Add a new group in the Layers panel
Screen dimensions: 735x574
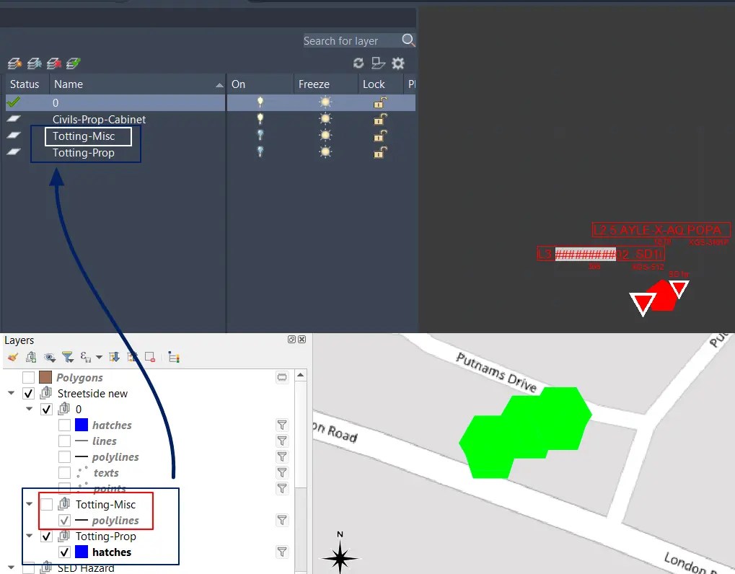click(x=30, y=357)
